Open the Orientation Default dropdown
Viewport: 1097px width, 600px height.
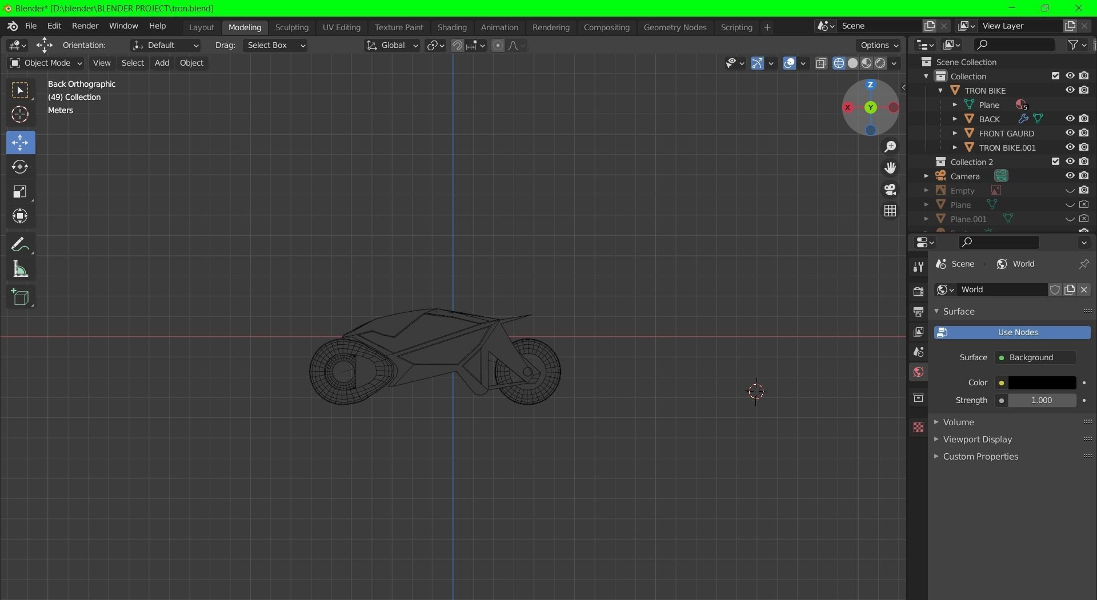166,45
